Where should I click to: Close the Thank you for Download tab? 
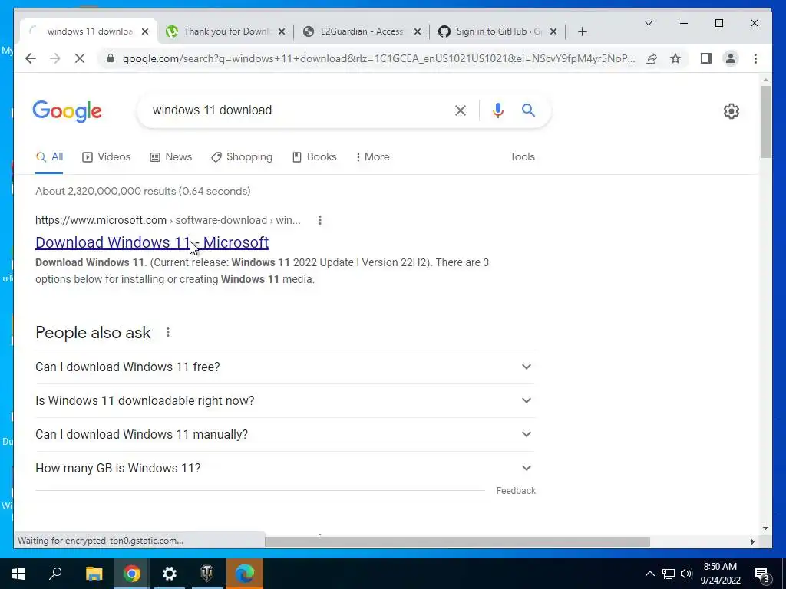coord(282,31)
